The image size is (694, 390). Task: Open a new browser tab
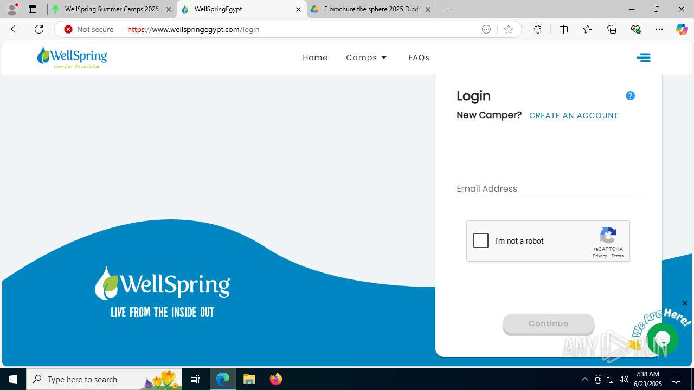coord(448,9)
